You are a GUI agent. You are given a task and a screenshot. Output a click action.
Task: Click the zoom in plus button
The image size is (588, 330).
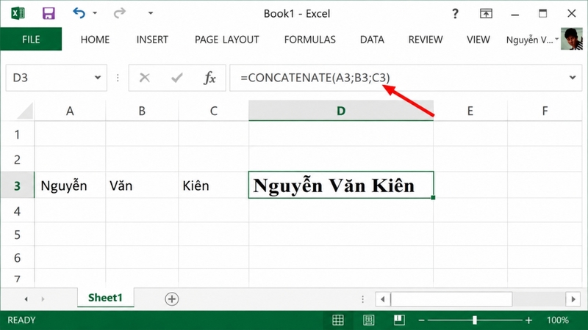click(x=528, y=320)
